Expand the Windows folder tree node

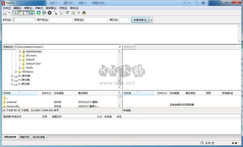point(16,72)
